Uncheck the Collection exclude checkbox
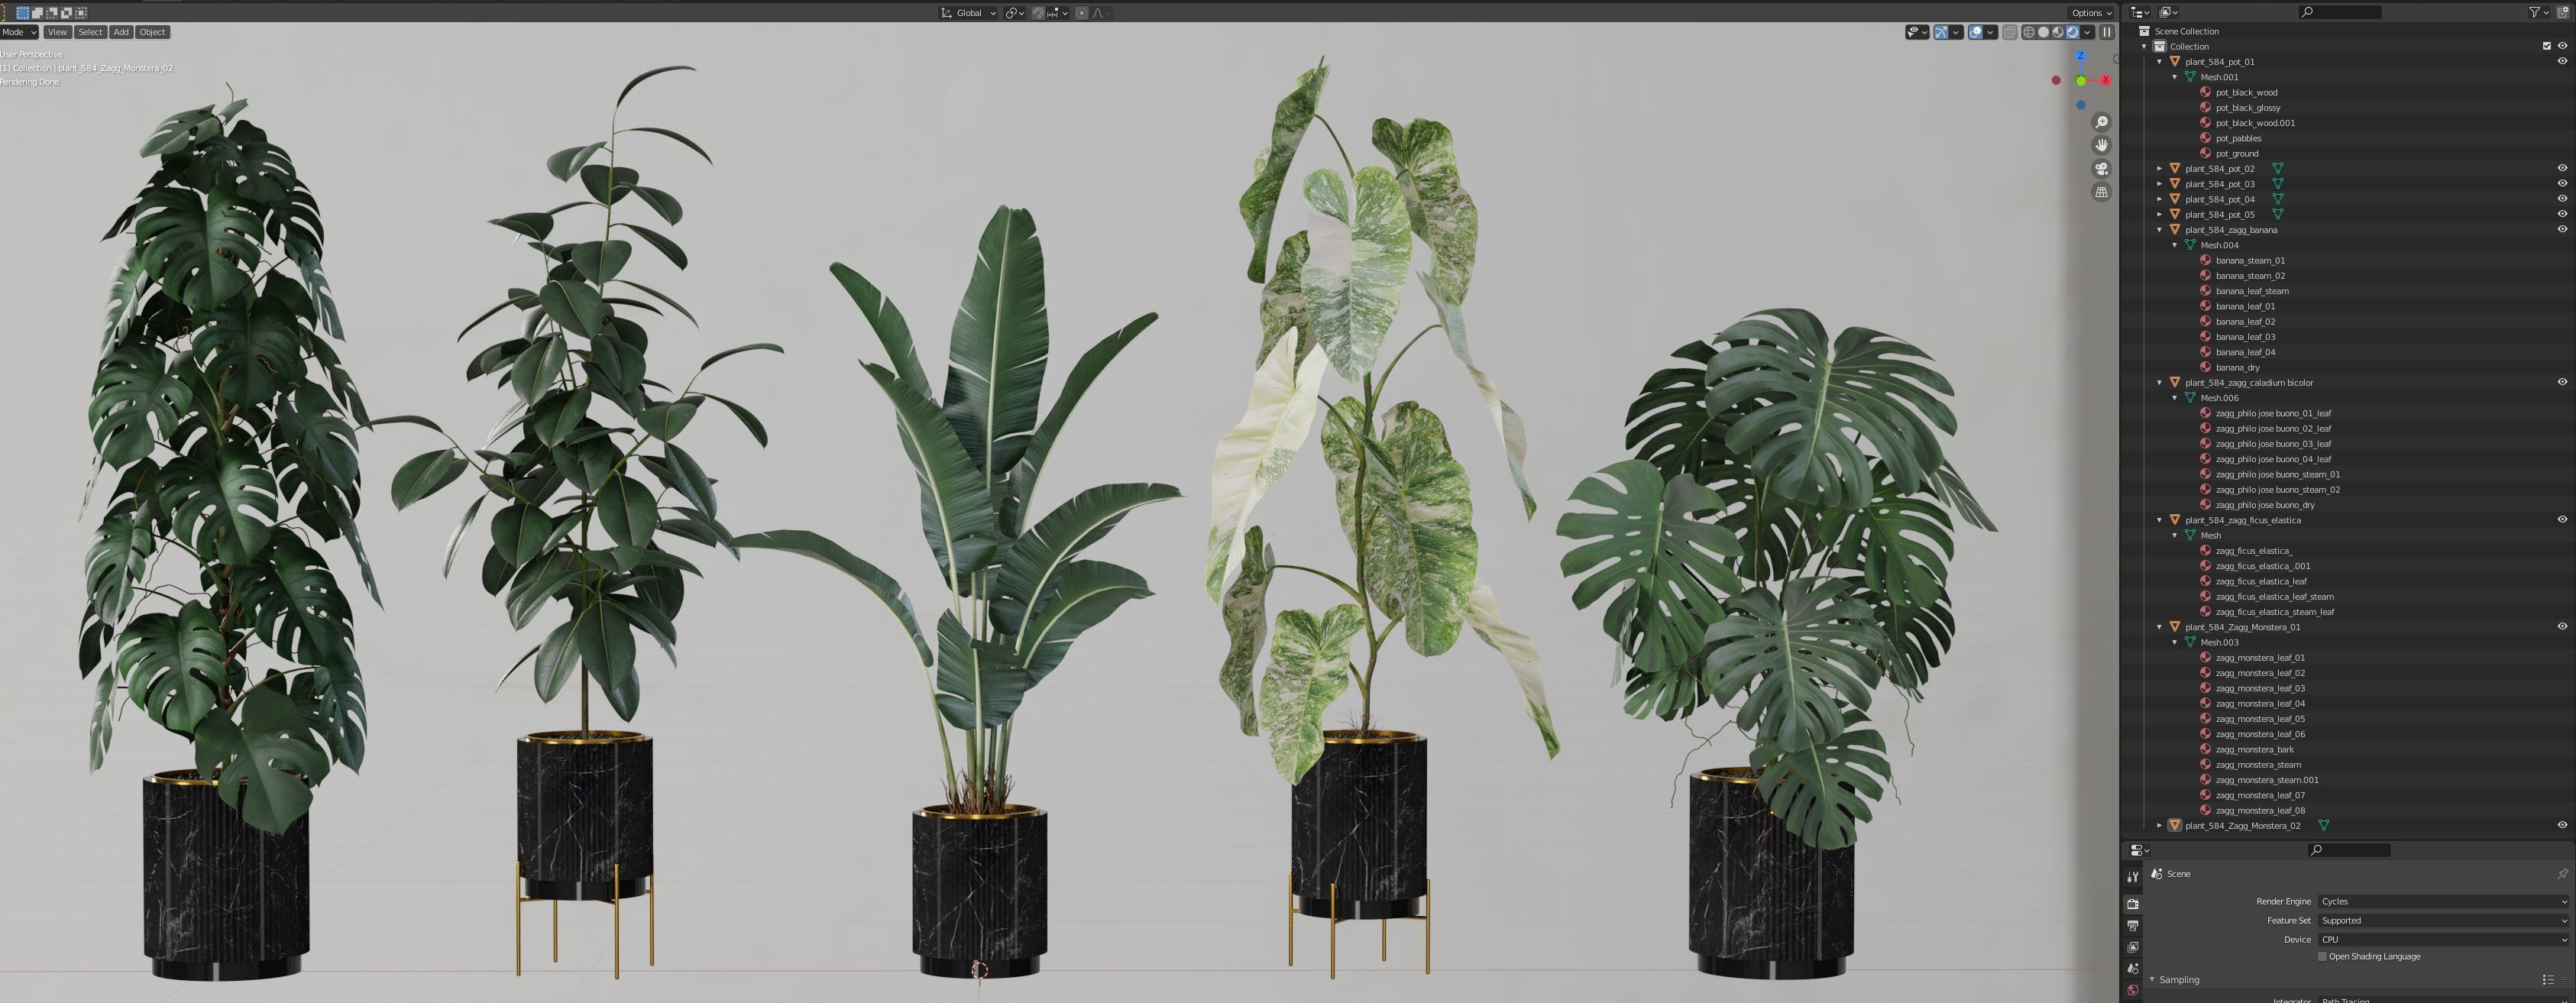 2546,46
